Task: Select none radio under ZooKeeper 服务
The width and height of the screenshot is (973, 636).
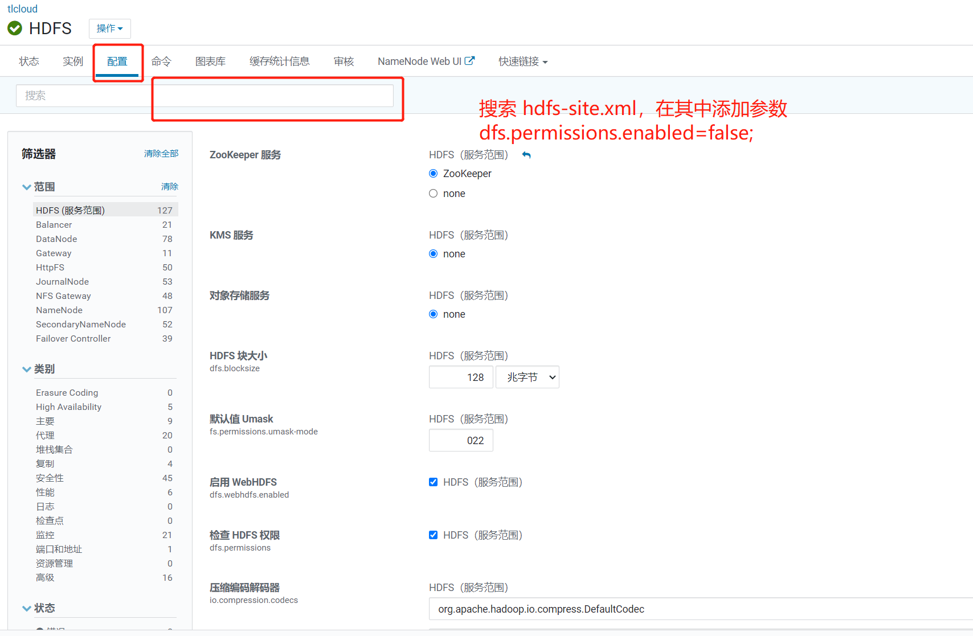Action: [433, 193]
